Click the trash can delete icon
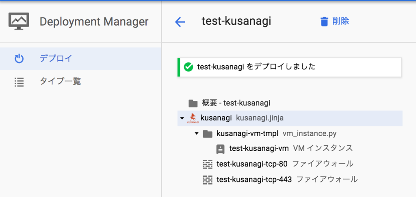 pyautogui.click(x=324, y=21)
